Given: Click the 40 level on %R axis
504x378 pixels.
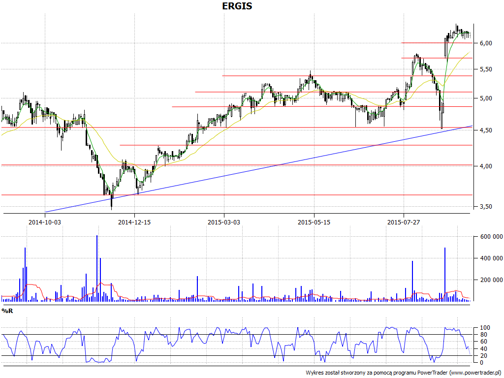Looking at the screenshot, I should (484, 349).
